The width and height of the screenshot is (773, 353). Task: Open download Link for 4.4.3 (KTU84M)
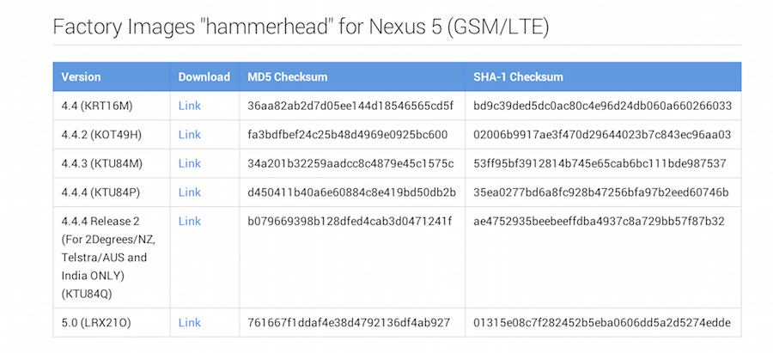[x=189, y=163]
